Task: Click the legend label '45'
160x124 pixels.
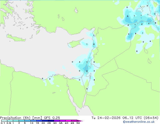Action: (72, 123)
